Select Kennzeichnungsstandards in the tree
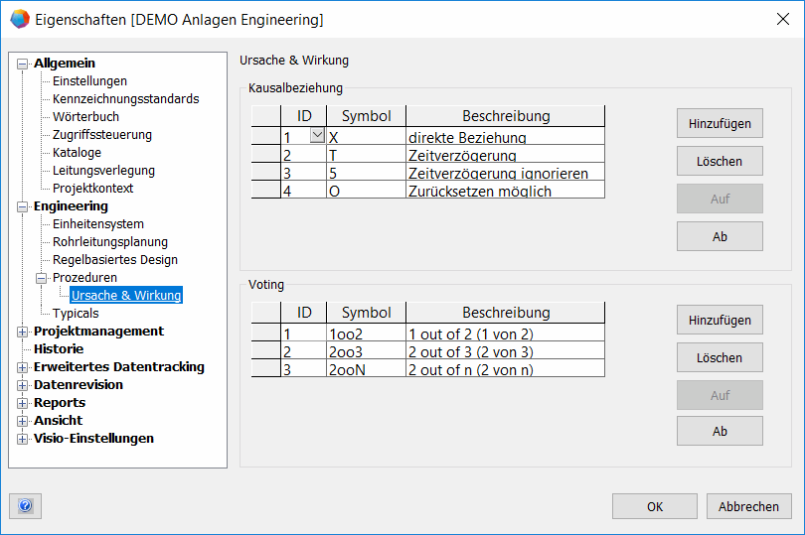The image size is (805, 535). (x=125, y=99)
